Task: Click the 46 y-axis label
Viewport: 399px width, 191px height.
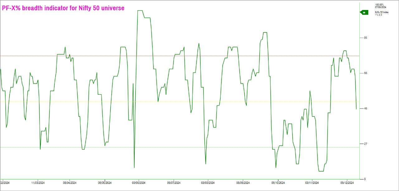Action: (x=366, y=108)
